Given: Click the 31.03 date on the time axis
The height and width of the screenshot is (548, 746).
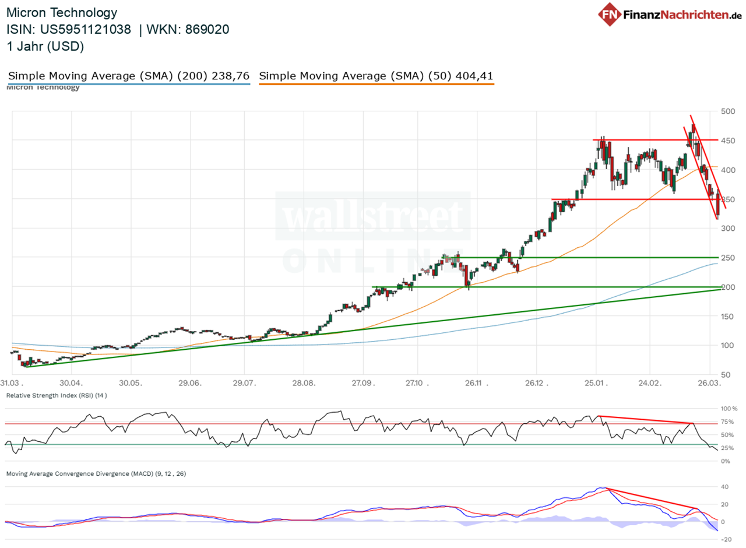Looking at the screenshot, I should click(12, 384).
